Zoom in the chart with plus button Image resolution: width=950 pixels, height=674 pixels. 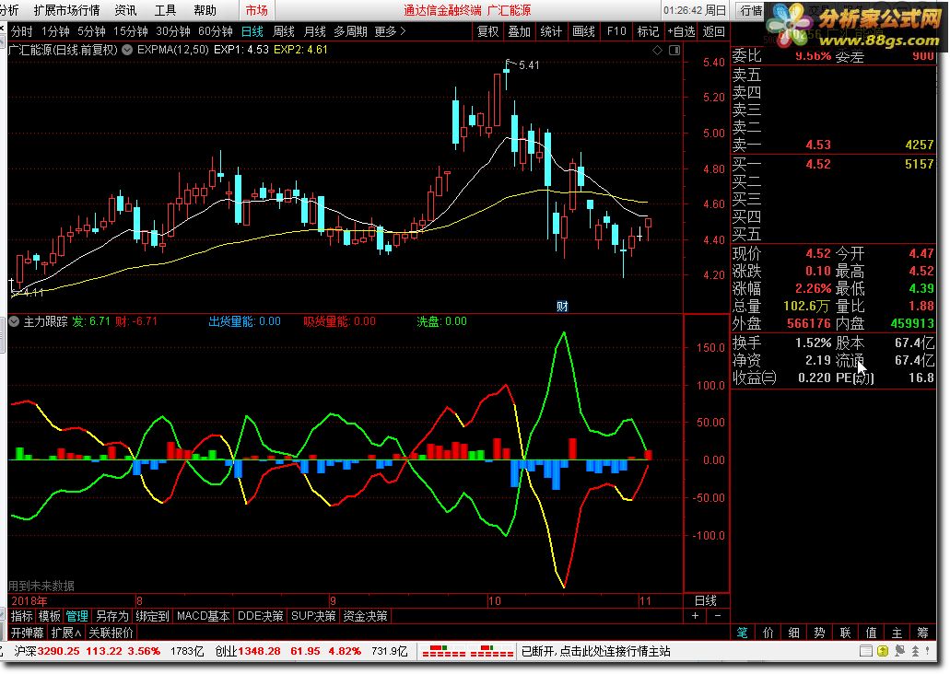[695, 616]
